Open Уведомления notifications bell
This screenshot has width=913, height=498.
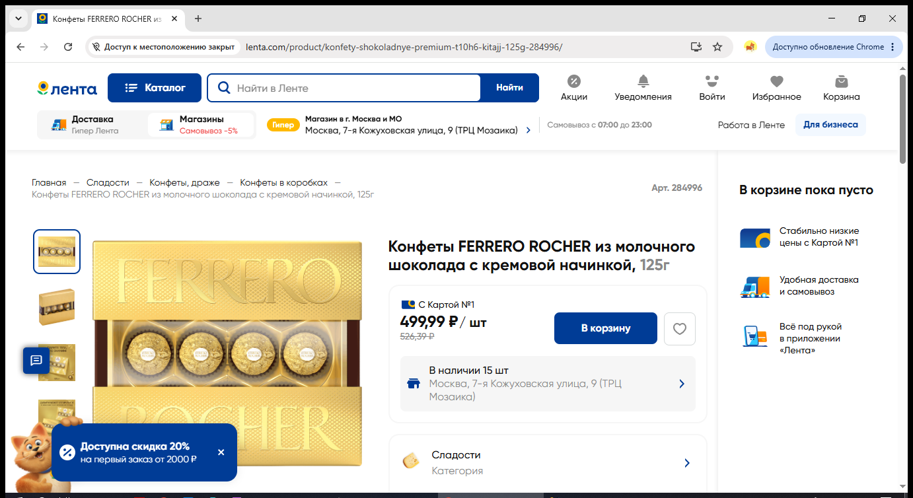(643, 88)
